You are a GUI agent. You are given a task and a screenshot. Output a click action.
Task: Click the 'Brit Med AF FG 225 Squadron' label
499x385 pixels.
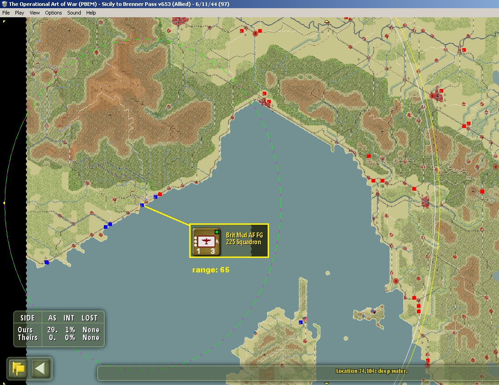244,238
